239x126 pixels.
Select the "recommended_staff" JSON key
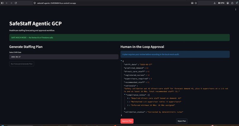134,82
